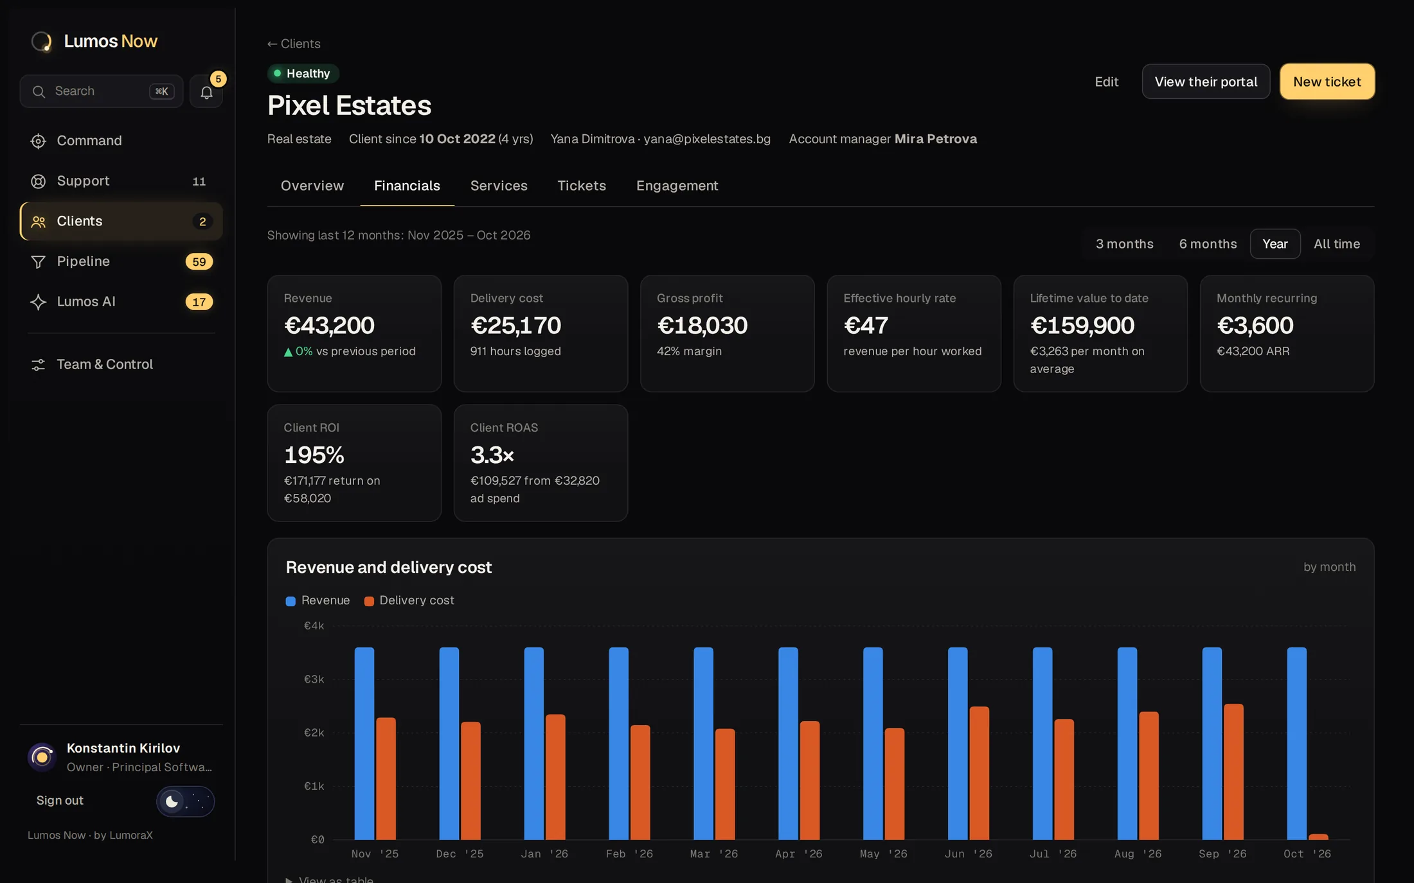The height and width of the screenshot is (883, 1414).
Task: Click the Client ROAS 3.3× card
Action: tap(541, 463)
